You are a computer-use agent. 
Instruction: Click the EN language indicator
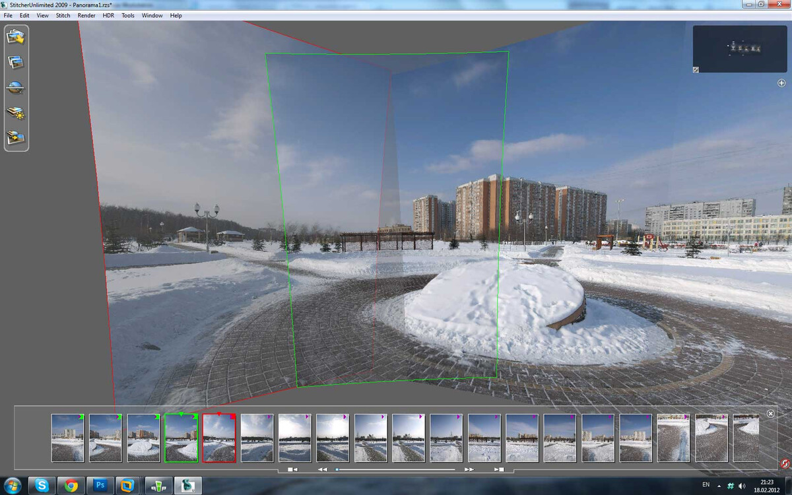point(706,485)
